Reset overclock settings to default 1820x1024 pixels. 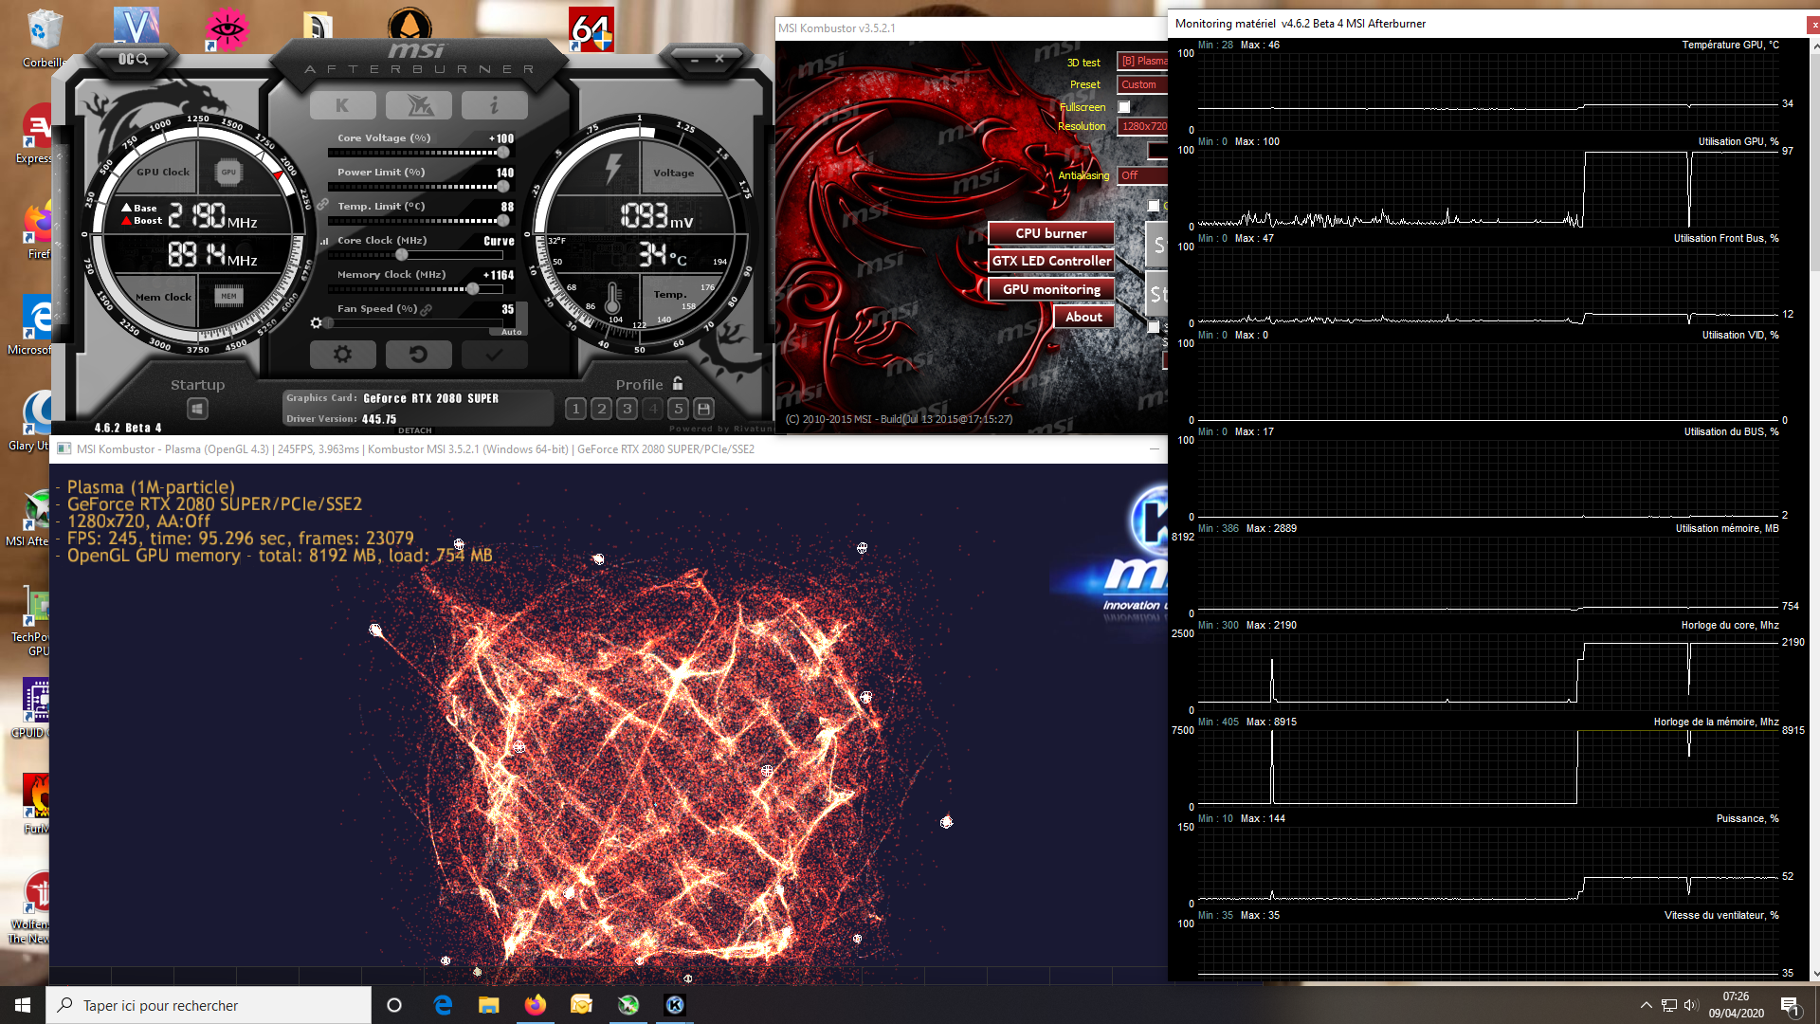(x=418, y=355)
